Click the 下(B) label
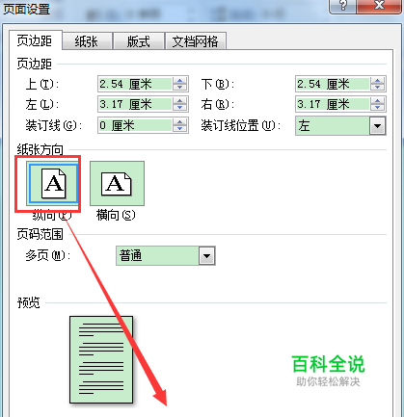Image resolution: width=404 pixels, height=417 pixels. coord(218,84)
